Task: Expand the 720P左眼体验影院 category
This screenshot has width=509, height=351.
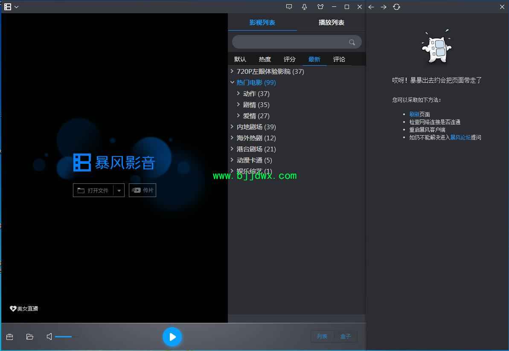Action: (232, 71)
